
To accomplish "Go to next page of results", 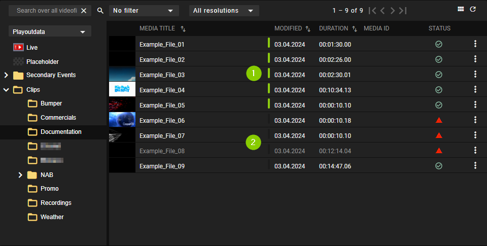I will pos(393,11).
